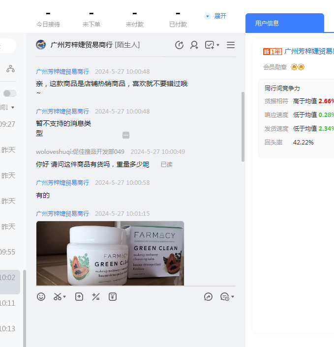The width and height of the screenshot is (334, 347).
Task: Open the 广州芳梓婕贸易商行 shop link in user info
Action: (x=309, y=51)
